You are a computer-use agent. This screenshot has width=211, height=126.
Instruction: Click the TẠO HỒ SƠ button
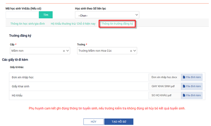119,122
